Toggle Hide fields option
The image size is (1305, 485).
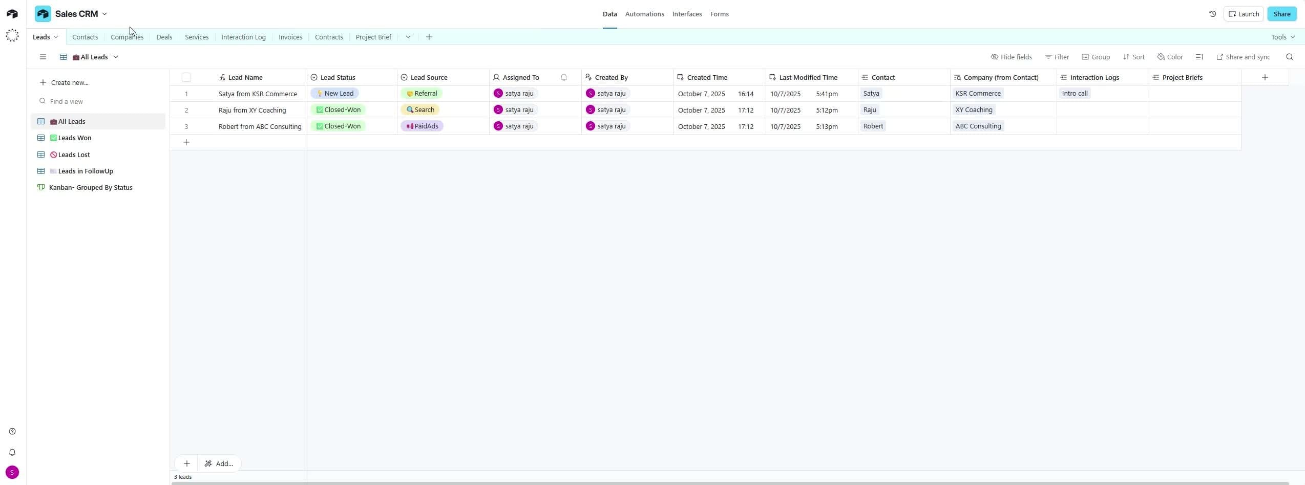pyautogui.click(x=1011, y=57)
